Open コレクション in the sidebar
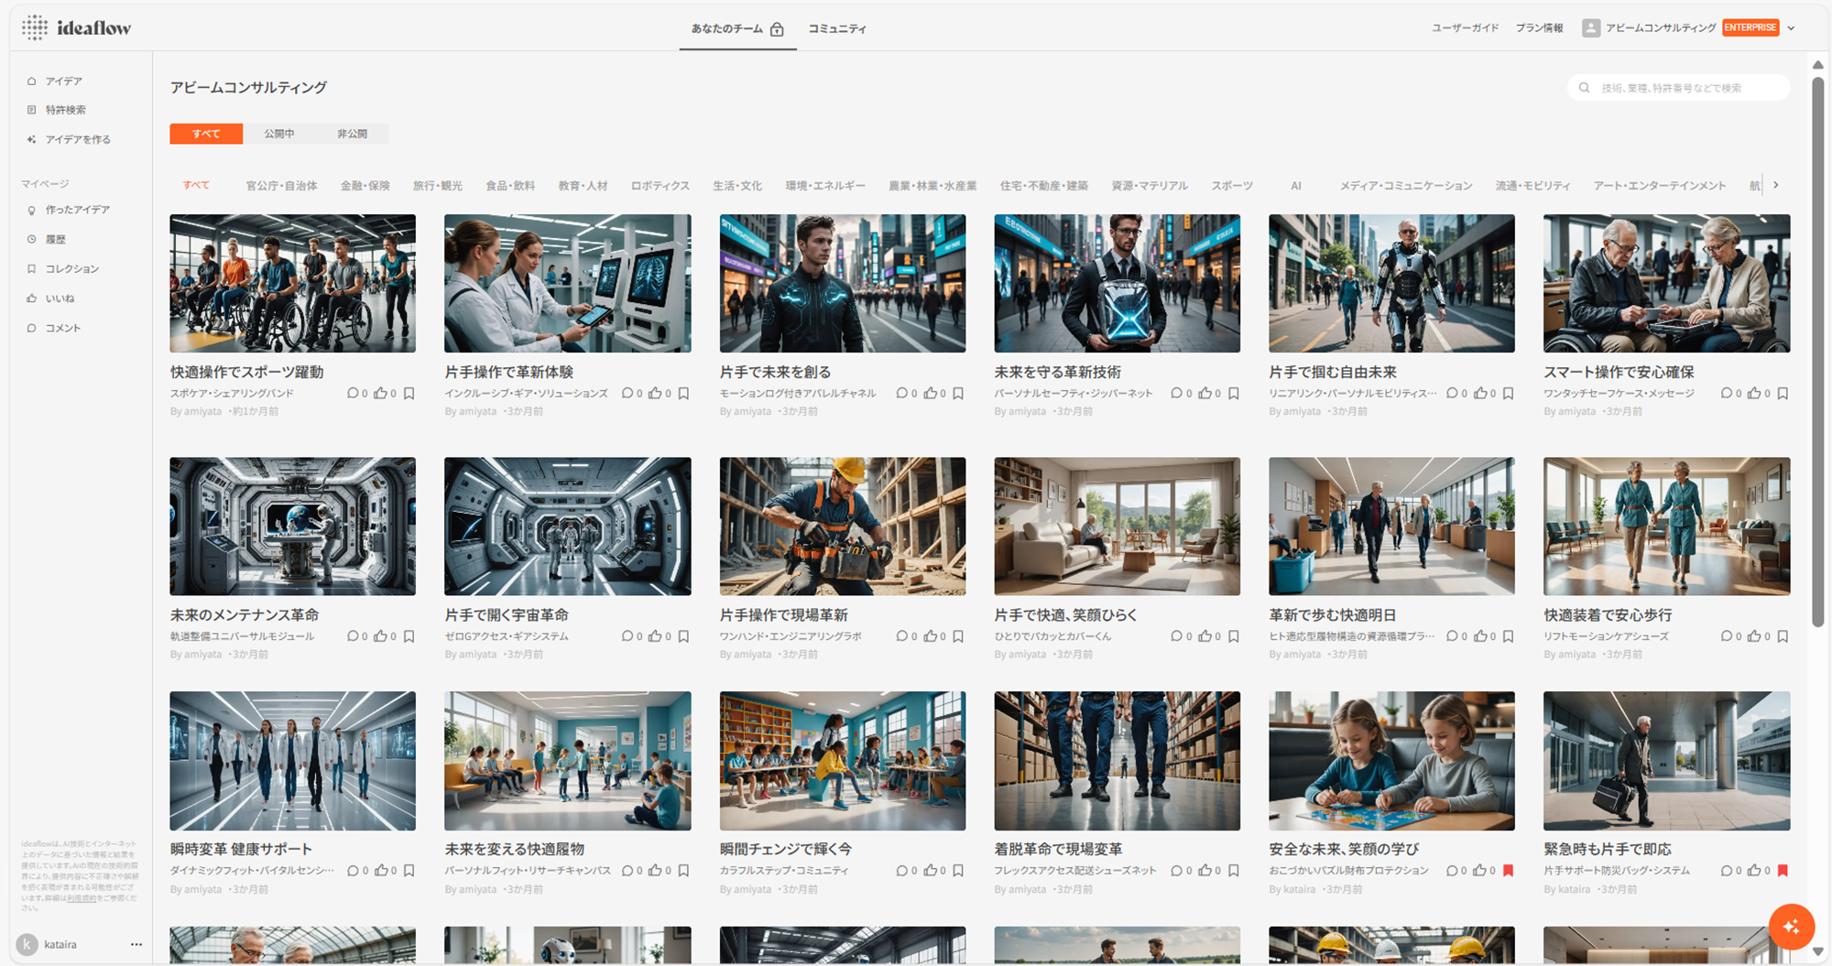This screenshot has width=1832, height=966. pyautogui.click(x=73, y=267)
